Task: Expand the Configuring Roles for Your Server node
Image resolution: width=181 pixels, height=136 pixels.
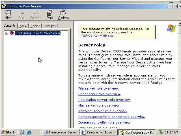Action: coord(7,33)
